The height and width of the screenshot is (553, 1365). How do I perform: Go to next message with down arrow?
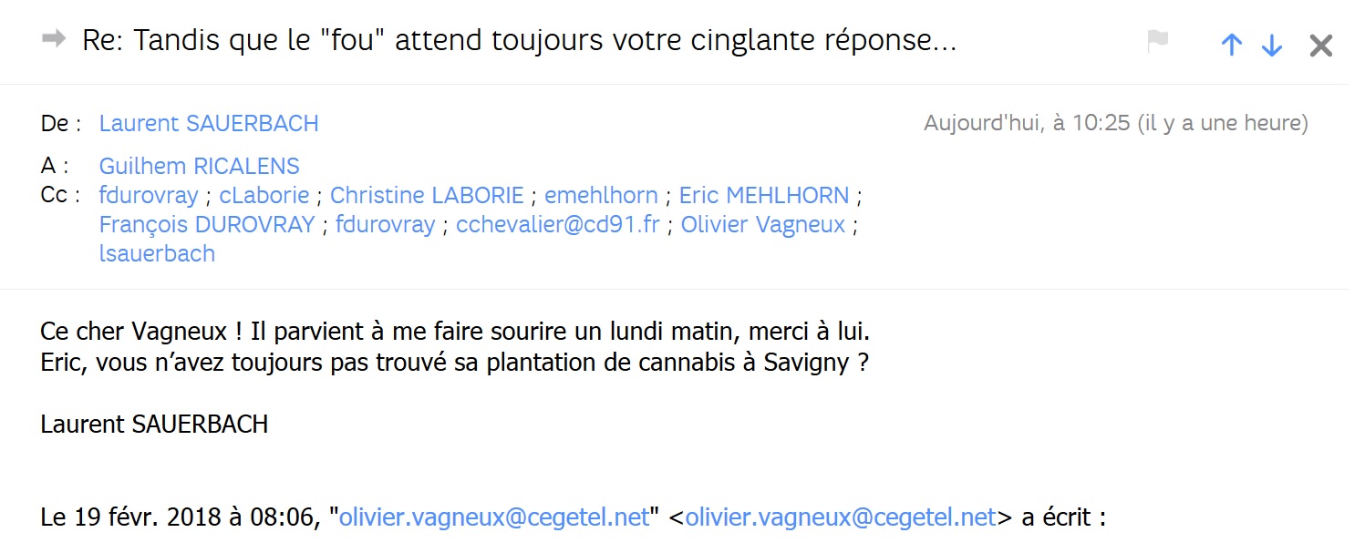(x=1272, y=45)
